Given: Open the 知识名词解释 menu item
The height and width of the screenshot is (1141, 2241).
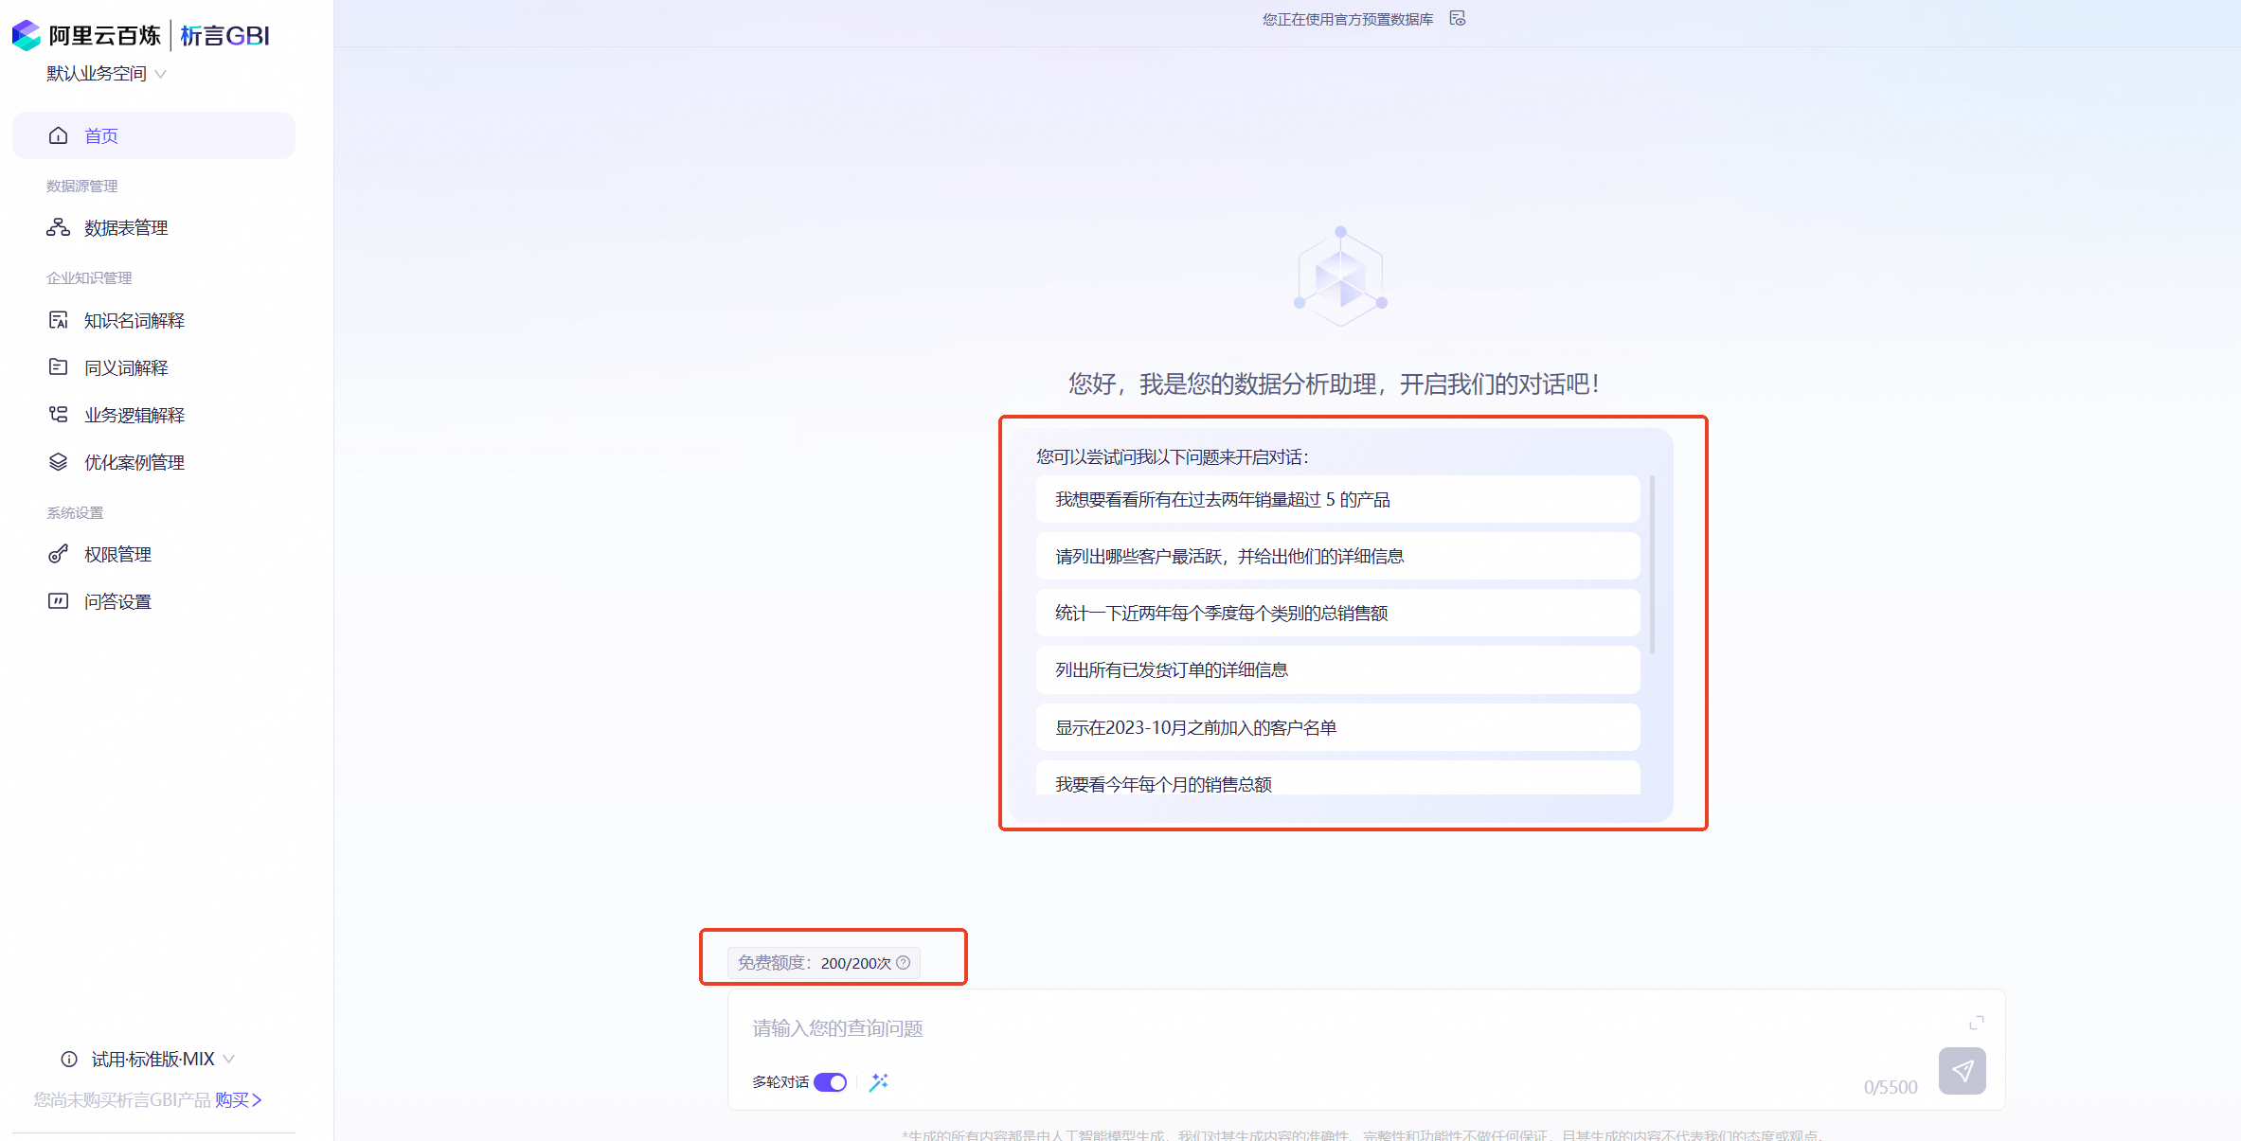Looking at the screenshot, I should point(134,320).
